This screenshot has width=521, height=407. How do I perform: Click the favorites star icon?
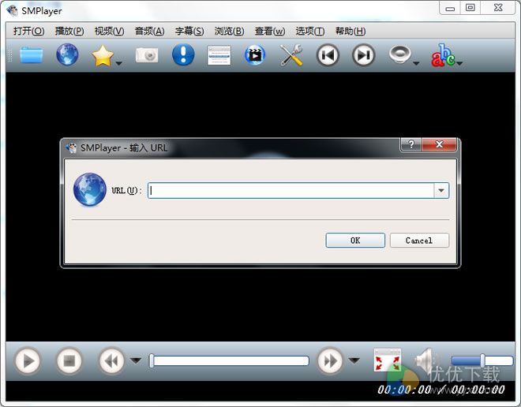coord(103,56)
